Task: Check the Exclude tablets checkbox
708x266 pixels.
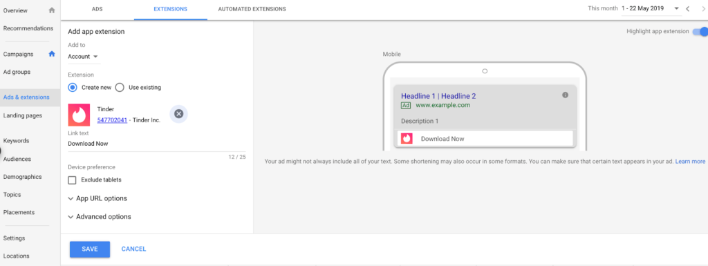Action: coord(72,180)
